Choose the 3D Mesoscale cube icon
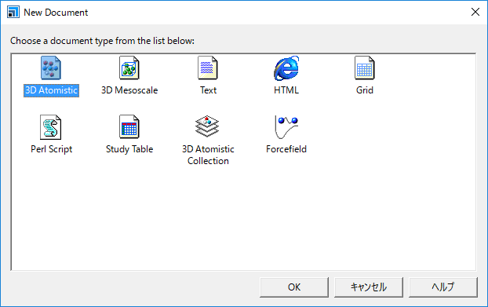Screen dimensions: 488x307 coord(129,68)
